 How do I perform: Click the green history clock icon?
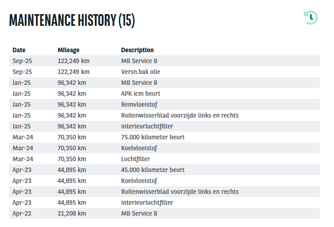tap(310, 18)
